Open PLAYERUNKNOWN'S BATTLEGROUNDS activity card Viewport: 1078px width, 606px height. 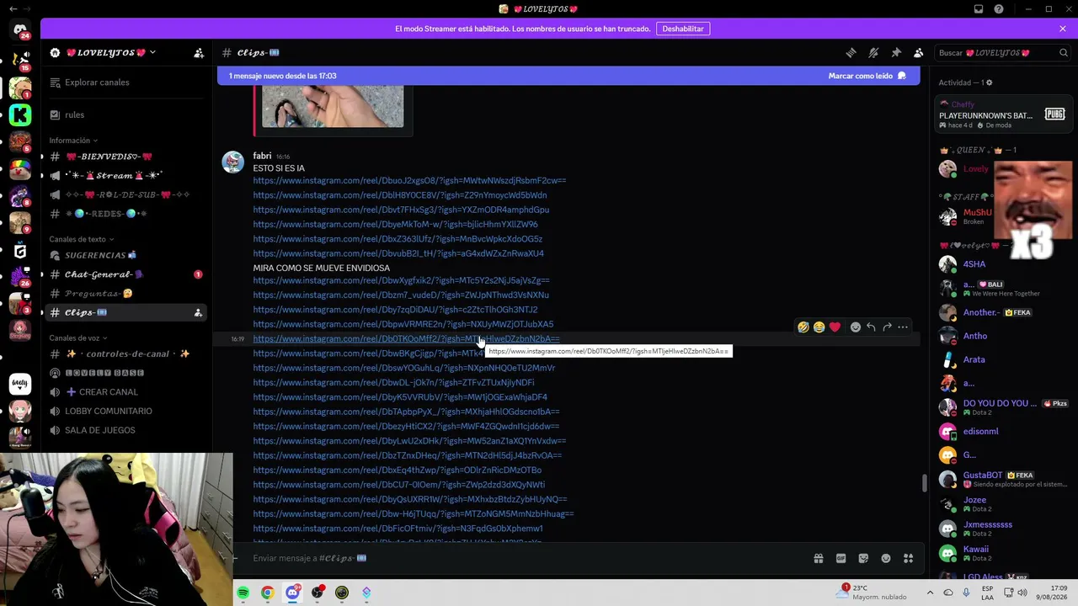[x=1002, y=115]
